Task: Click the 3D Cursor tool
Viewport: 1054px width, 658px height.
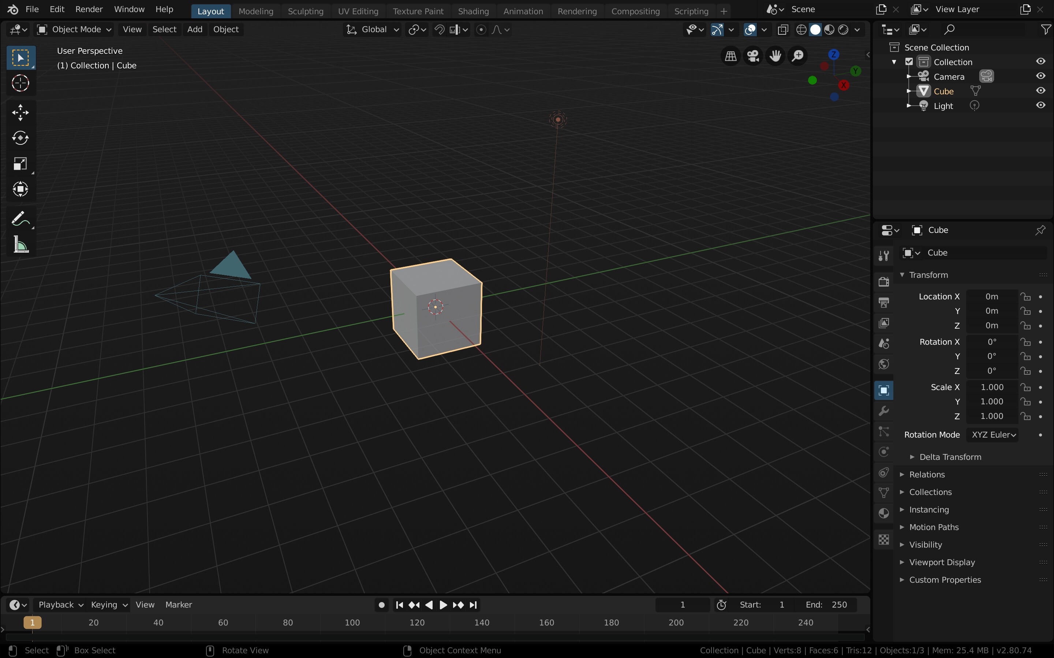Action: pos(20,83)
